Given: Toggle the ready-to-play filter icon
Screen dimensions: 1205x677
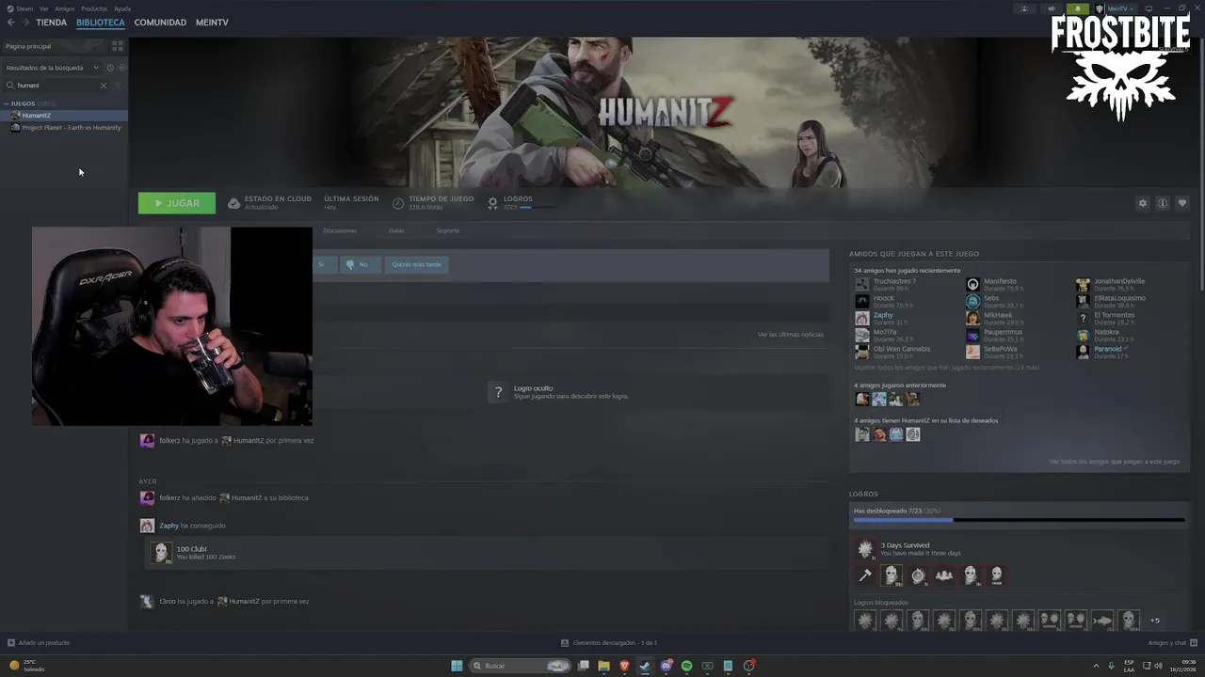Looking at the screenshot, I should click(x=122, y=68).
